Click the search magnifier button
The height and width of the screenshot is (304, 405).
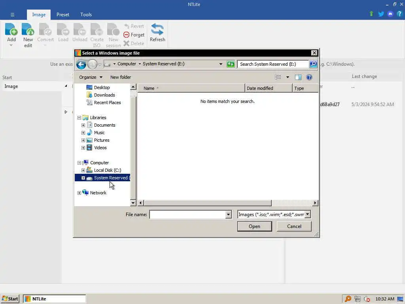pyautogui.click(x=313, y=64)
